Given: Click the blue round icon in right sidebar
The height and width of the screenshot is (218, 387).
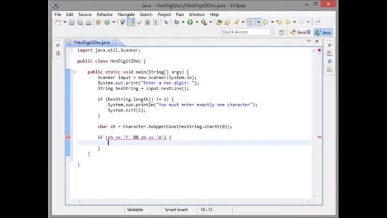Looking at the screenshot, I should [329, 61].
